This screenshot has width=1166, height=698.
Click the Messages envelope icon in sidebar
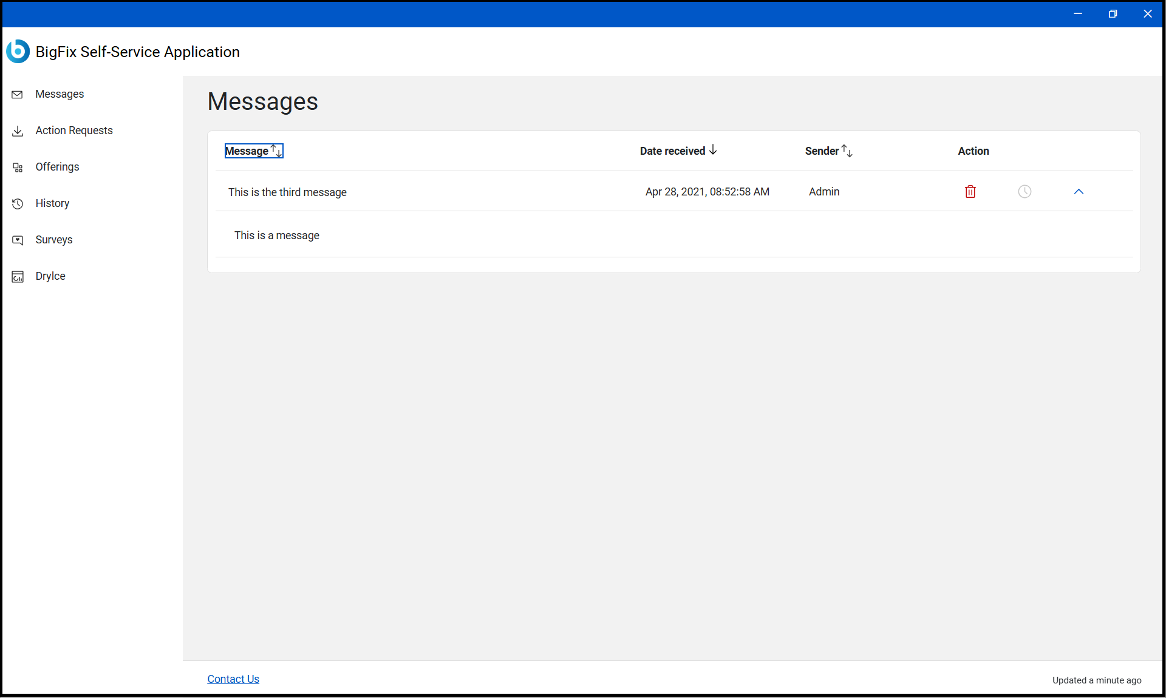[x=18, y=95]
